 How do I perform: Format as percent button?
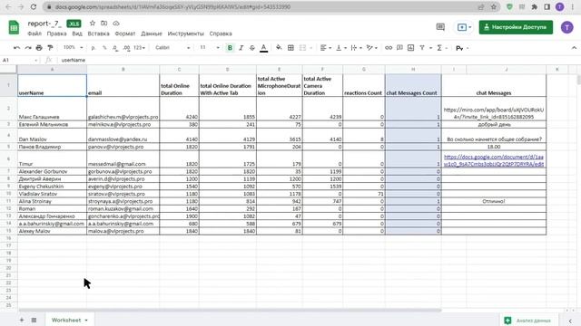(104, 48)
